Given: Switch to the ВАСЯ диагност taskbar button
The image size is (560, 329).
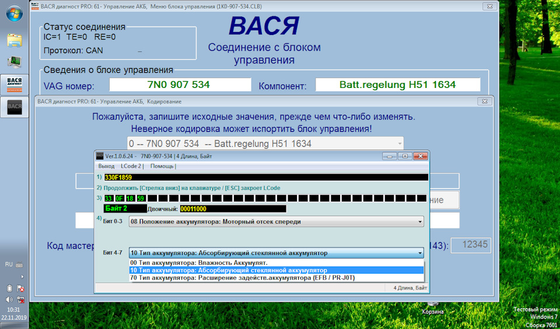Looking at the screenshot, I should pos(15,85).
